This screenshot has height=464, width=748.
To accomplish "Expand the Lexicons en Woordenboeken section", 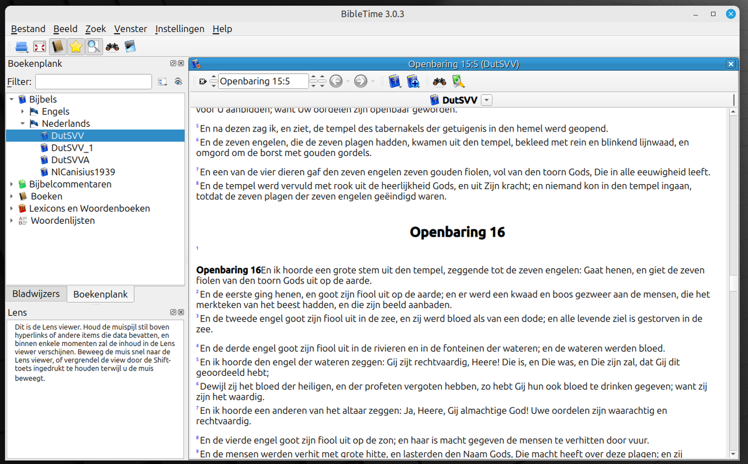I will click(x=11, y=208).
